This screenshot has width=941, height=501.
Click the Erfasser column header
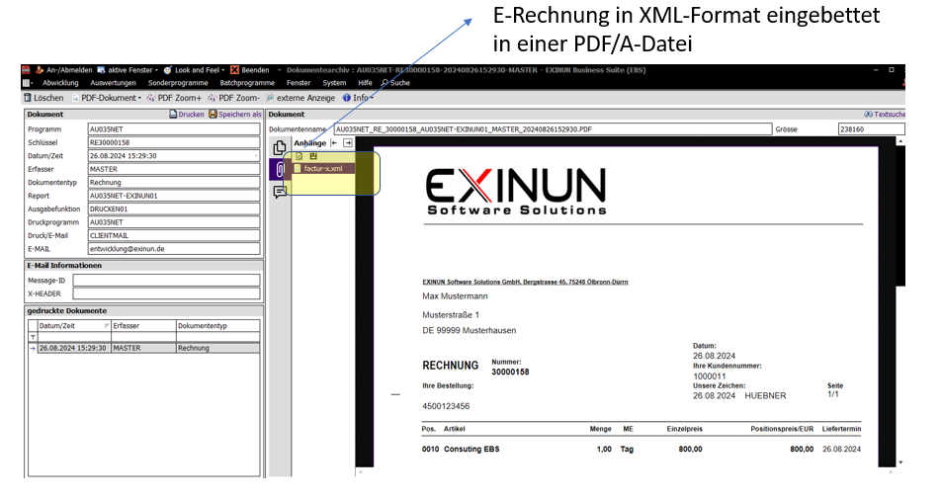143,326
